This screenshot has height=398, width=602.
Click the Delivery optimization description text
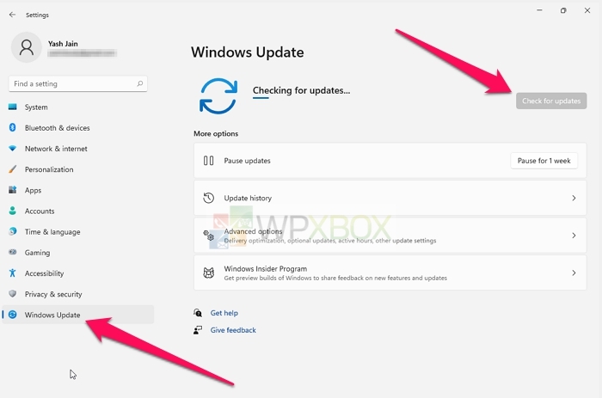[330, 241]
